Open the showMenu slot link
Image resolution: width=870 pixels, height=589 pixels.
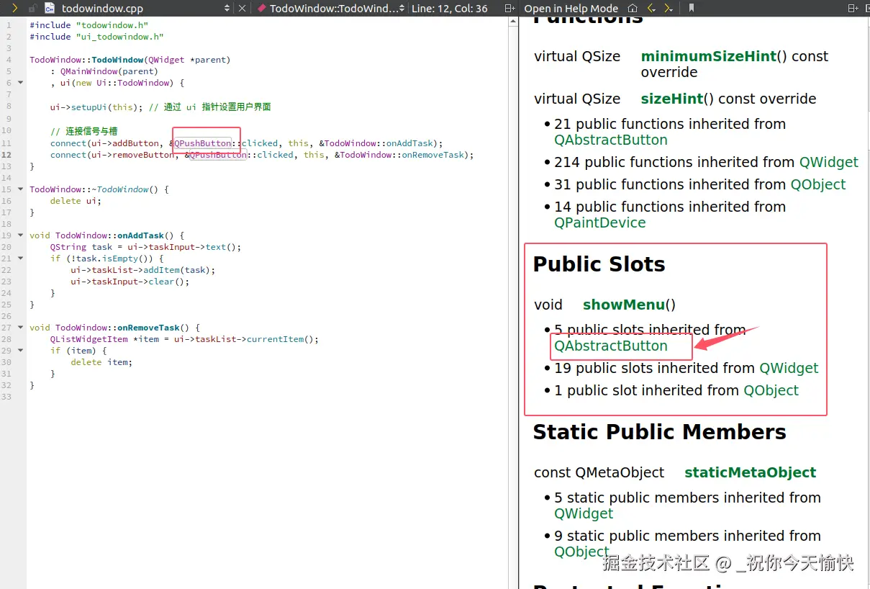click(624, 305)
